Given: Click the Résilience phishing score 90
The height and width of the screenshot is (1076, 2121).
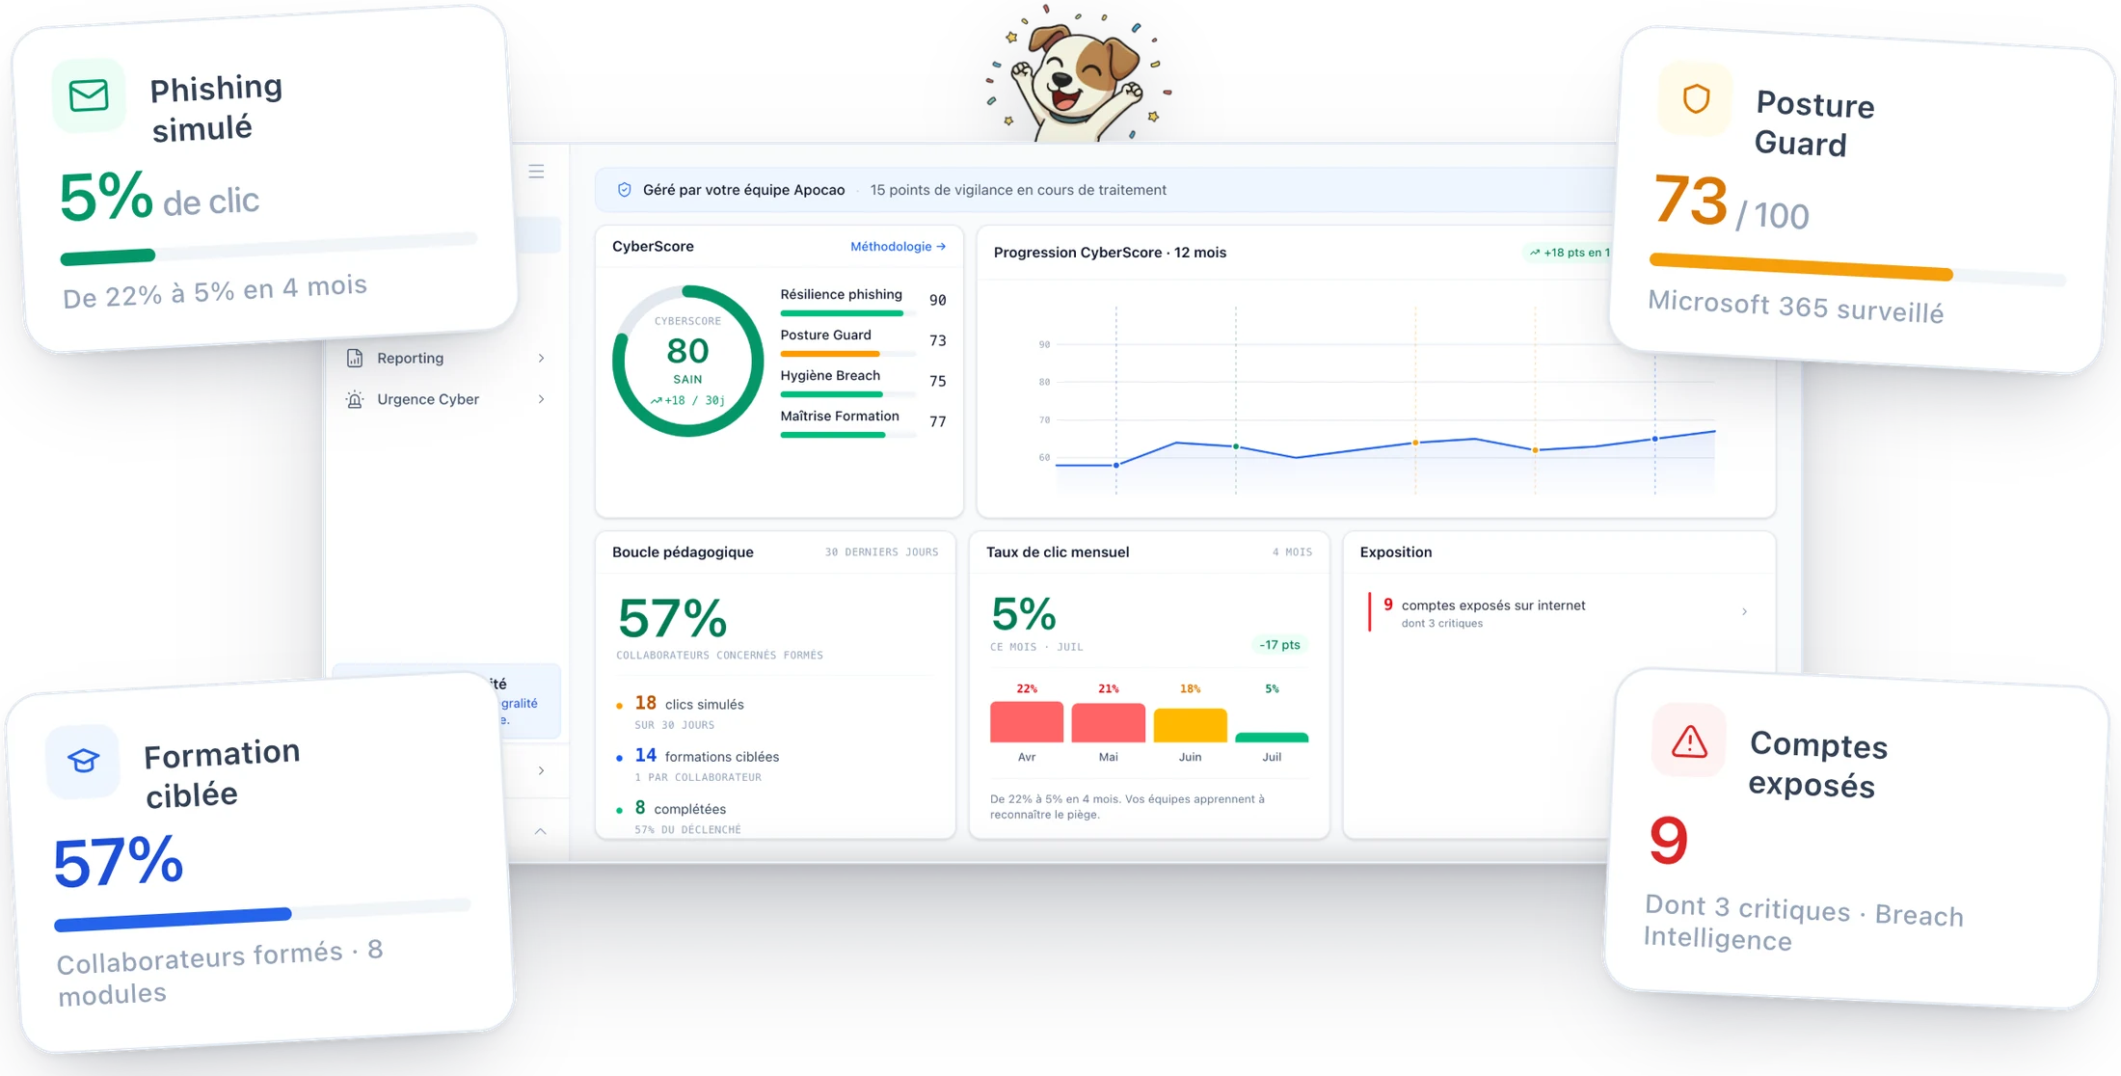Looking at the screenshot, I should pos(938,301).
